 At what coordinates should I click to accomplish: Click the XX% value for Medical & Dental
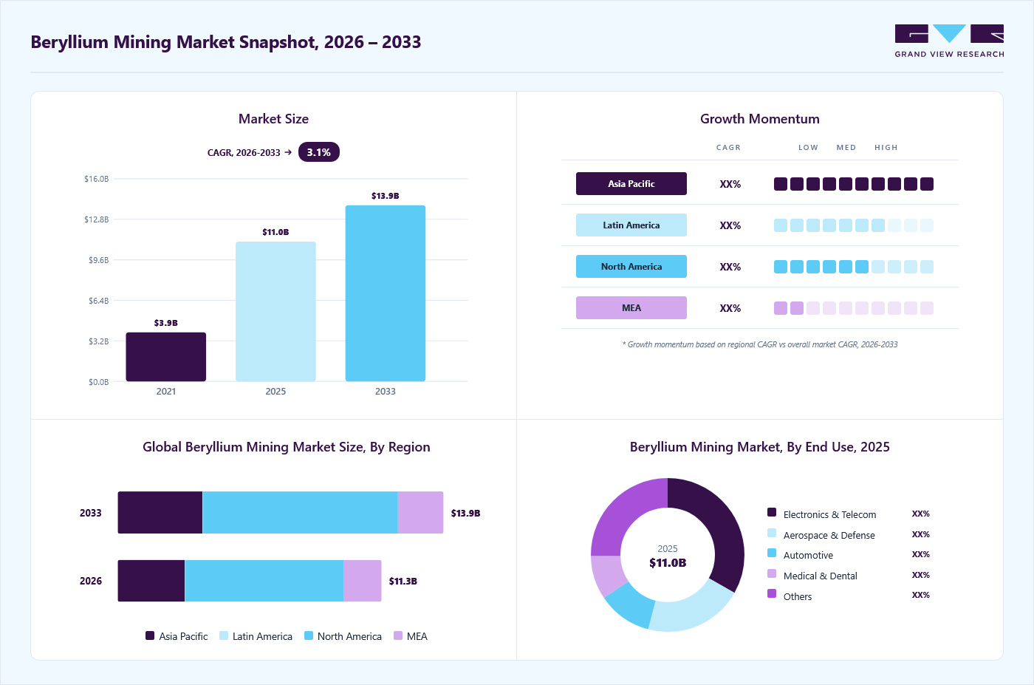tap(921, 575)
